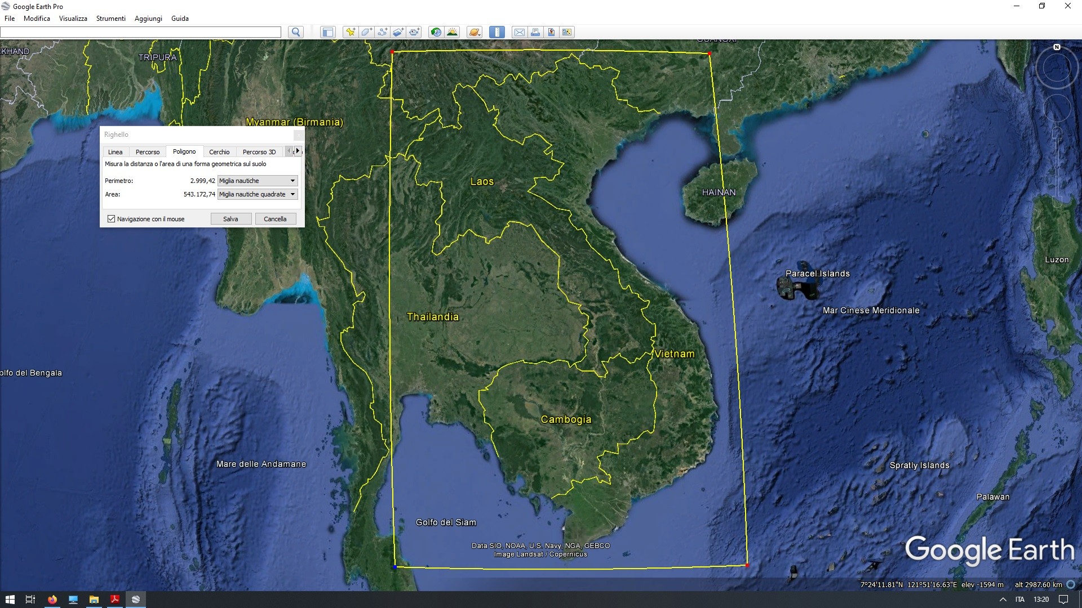Click the taskbar clock showing 13:20
This screenshot has height=608, width=1082.
[x=1041, y=600]
